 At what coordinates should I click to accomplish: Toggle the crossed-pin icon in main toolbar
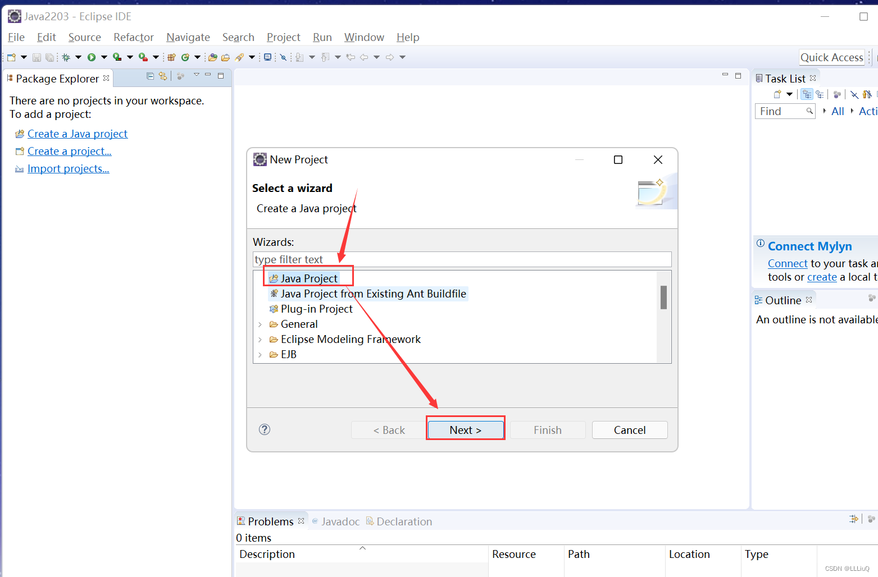283,57
